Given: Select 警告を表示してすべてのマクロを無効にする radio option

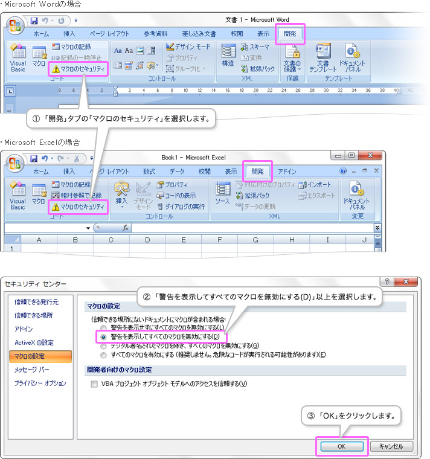Looking at the screenshot, I should 103,336.
